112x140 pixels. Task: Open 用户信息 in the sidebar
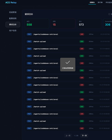click(13, 31)
